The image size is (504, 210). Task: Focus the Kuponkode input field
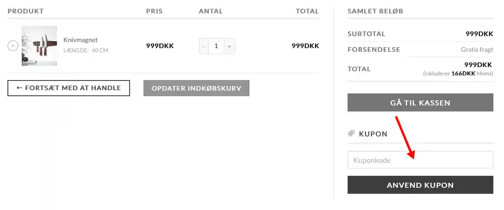tap(420, 160)
